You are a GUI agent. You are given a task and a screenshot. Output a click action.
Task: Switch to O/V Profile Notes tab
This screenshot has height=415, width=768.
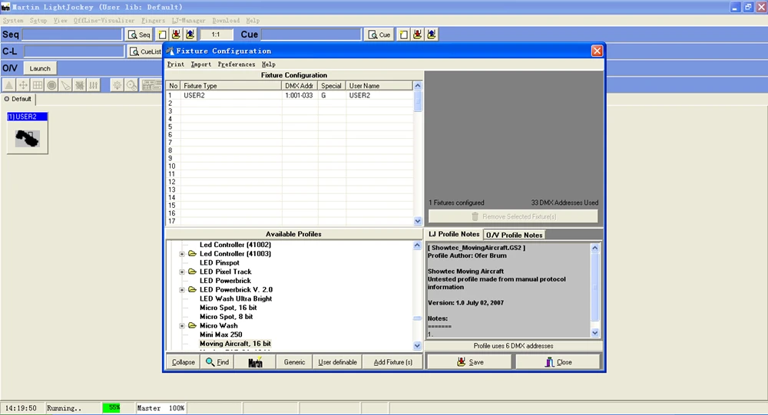point(515,235)
